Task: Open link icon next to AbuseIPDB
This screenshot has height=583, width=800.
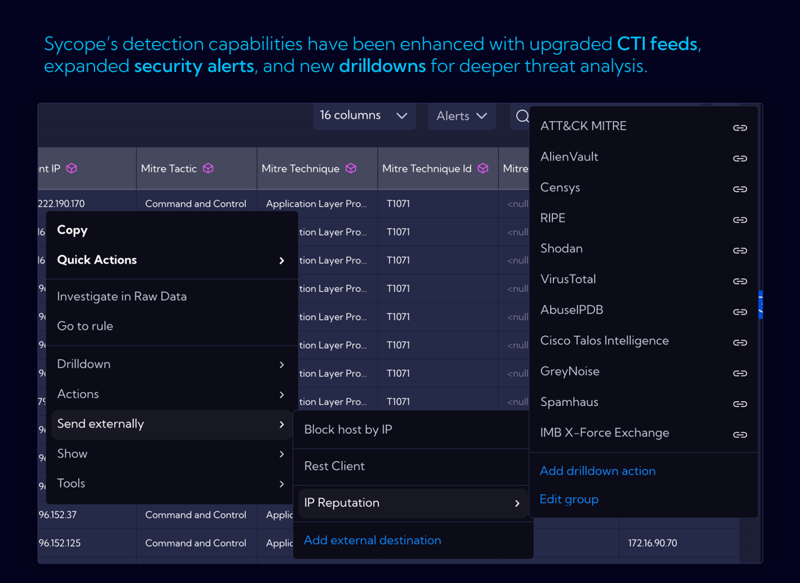Action: 740,312
